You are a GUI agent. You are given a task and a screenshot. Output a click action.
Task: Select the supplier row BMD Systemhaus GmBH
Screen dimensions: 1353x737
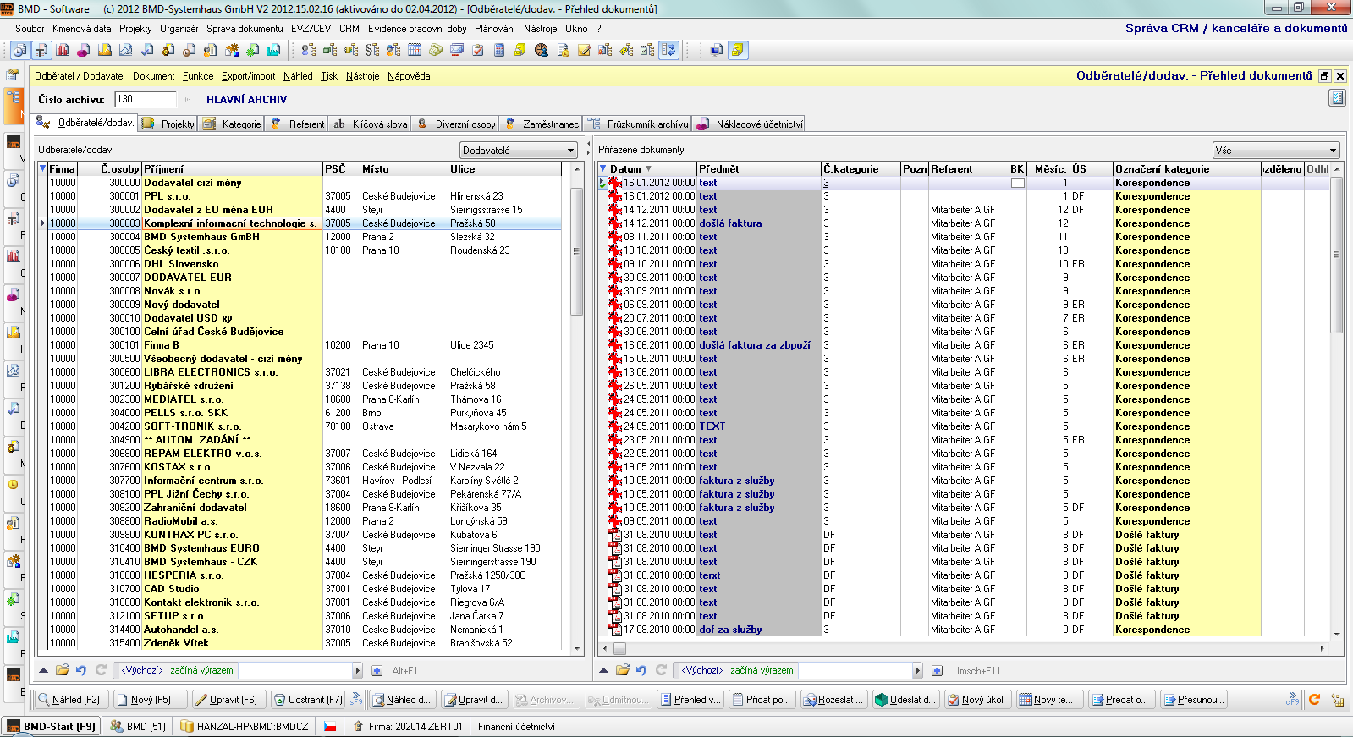click(300, 237)
